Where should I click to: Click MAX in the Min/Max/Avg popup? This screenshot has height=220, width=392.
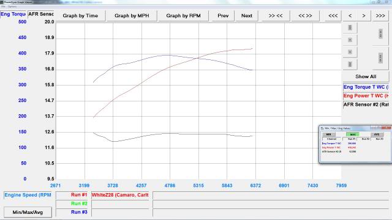tap(353, 134)
